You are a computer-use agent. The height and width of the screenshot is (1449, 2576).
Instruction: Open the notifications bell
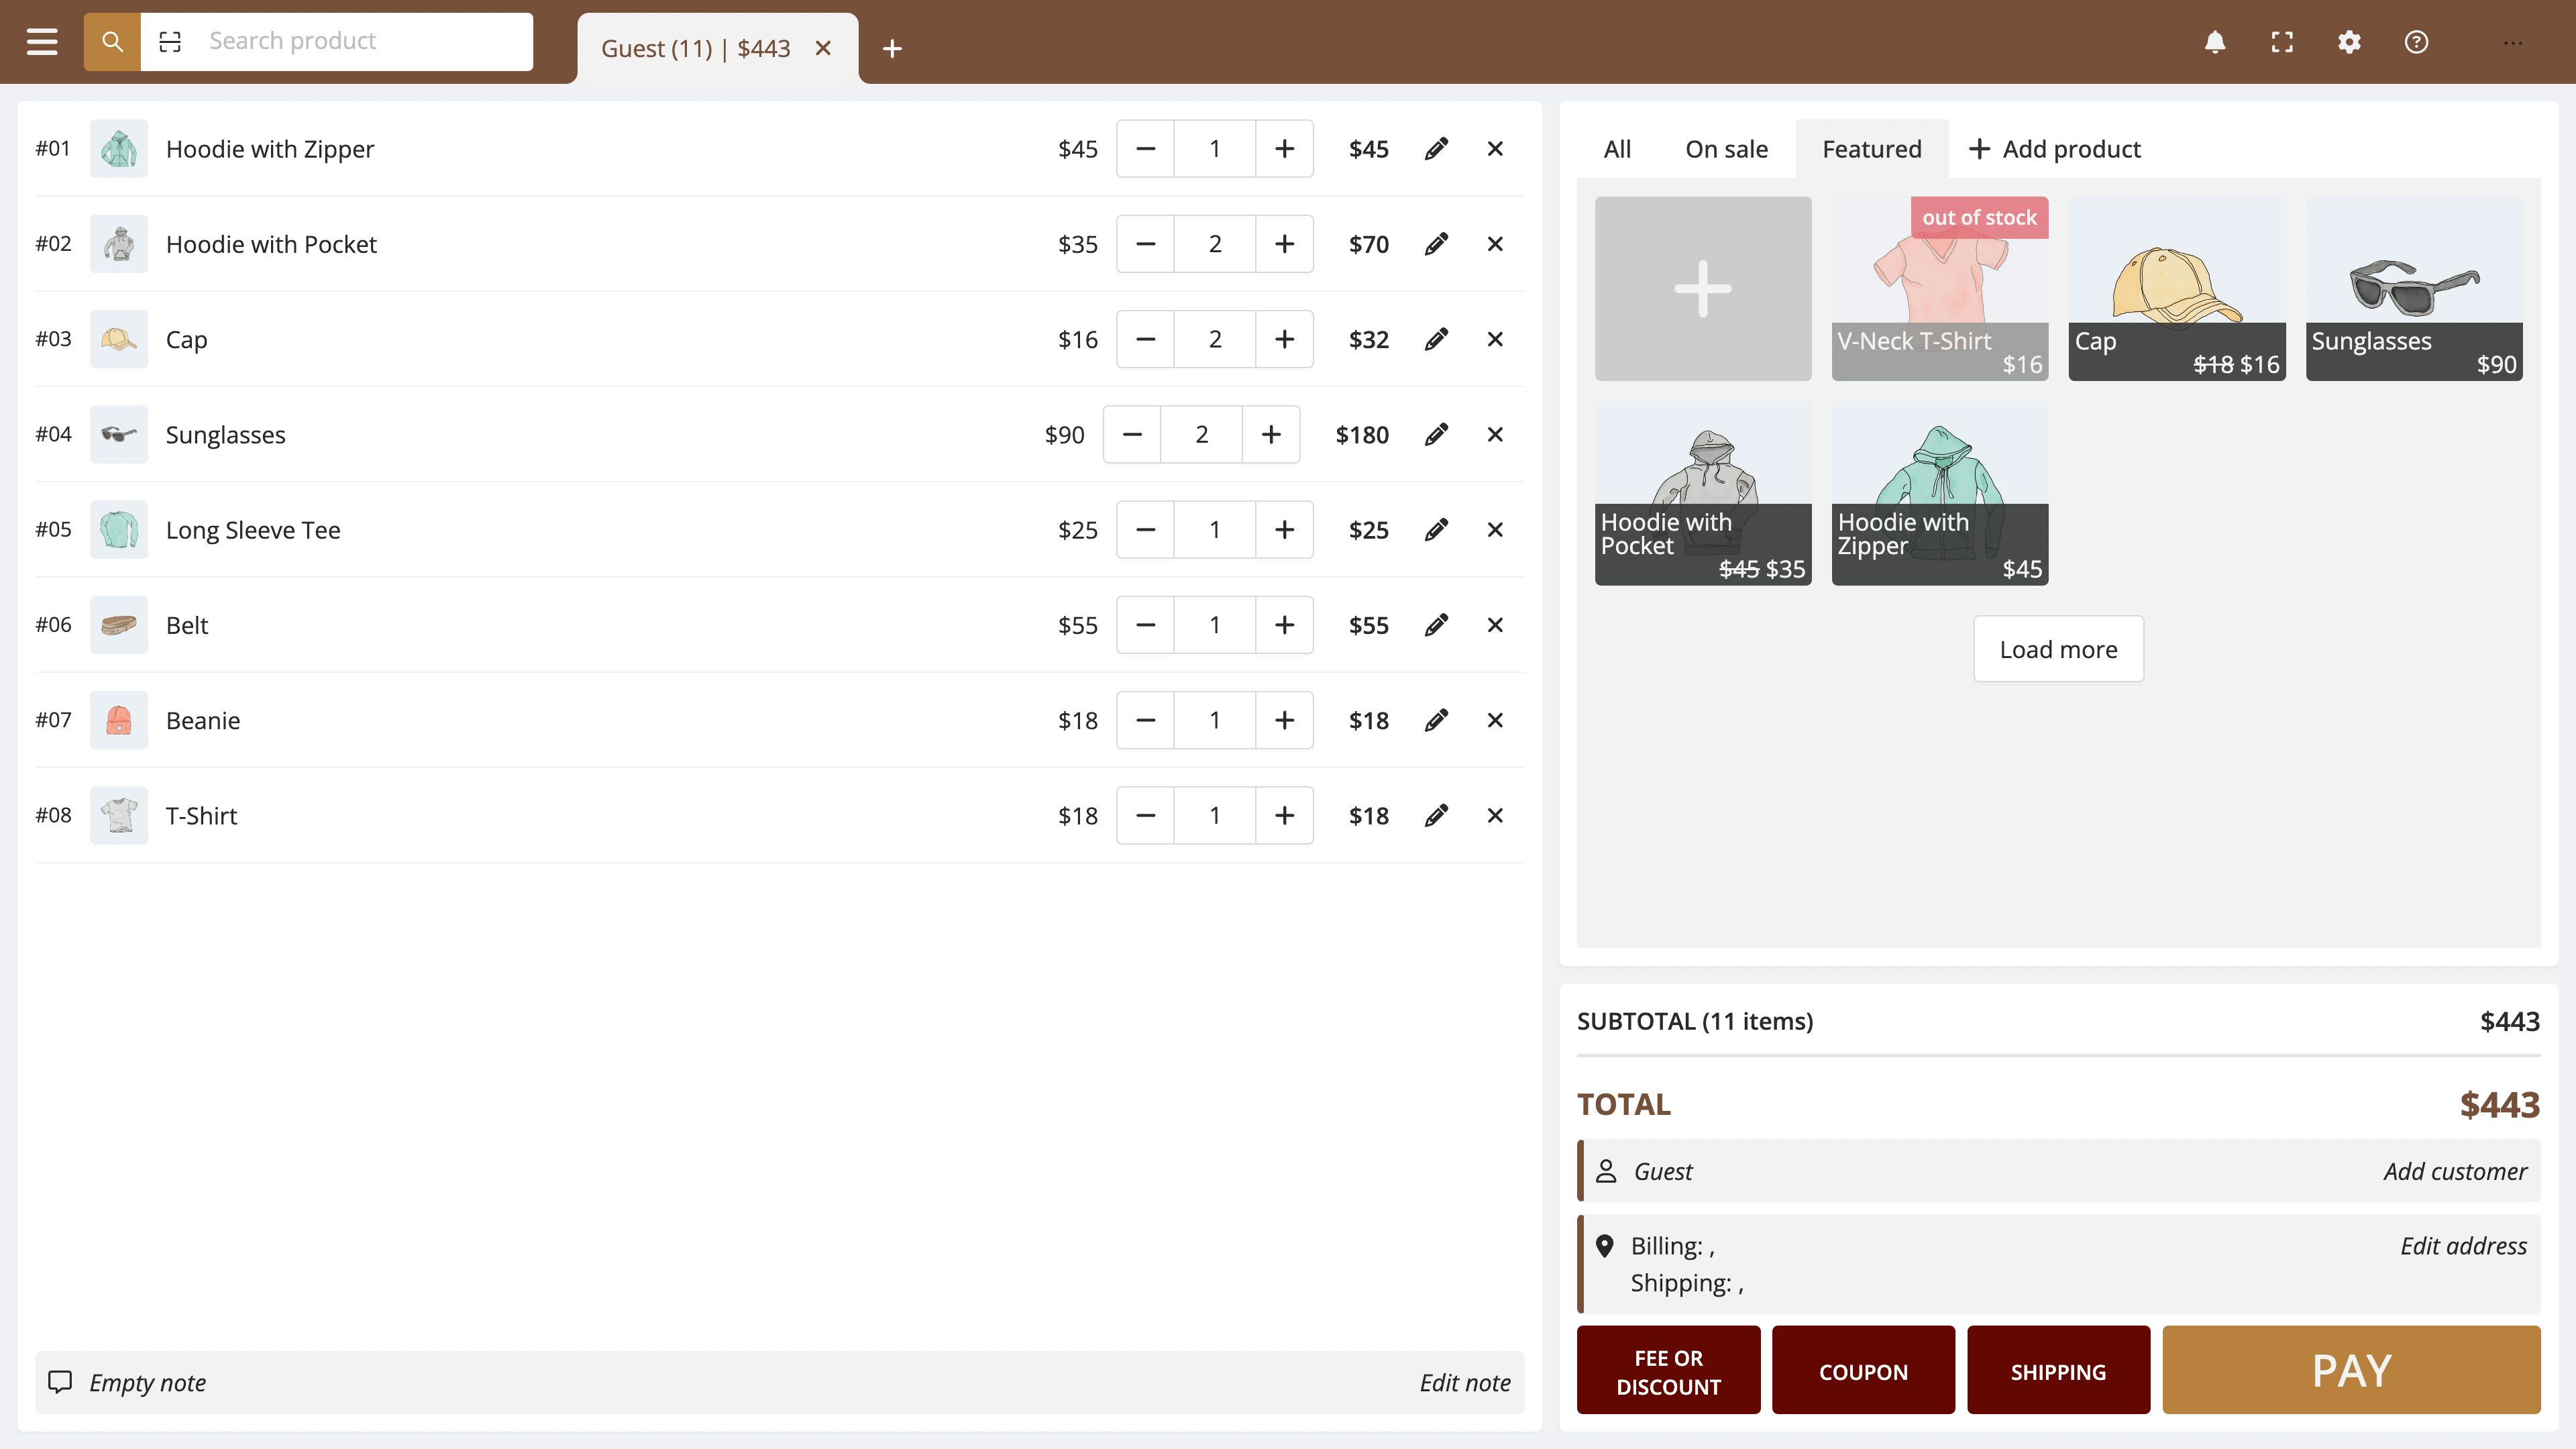(2215, 42)
